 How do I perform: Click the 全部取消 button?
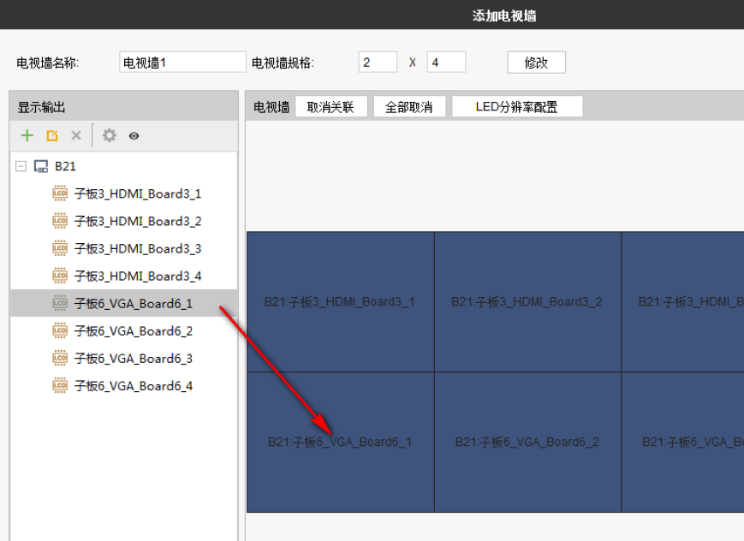(x=408, y=107)
